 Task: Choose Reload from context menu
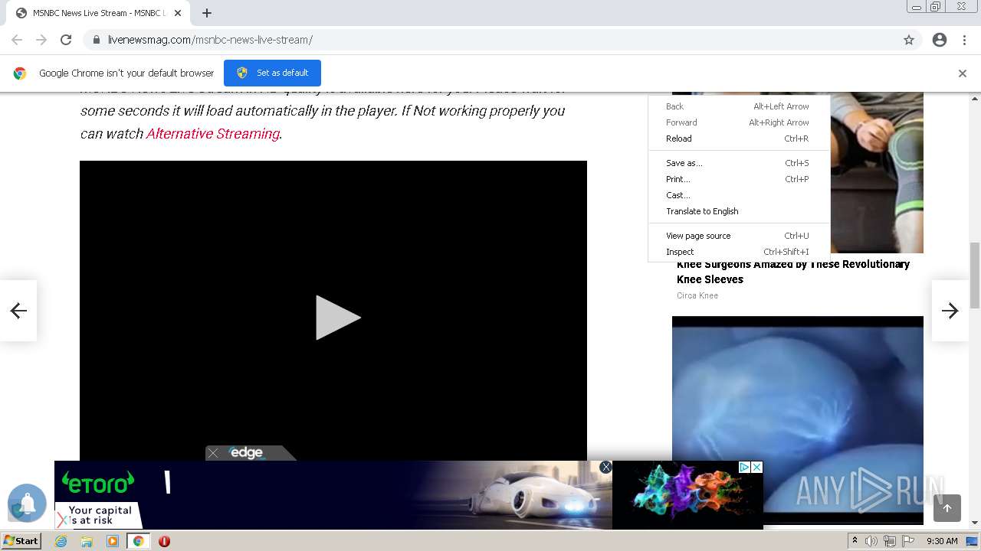[739, 139]
